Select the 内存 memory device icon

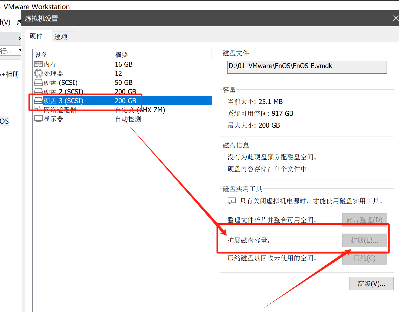coord(38,64)
